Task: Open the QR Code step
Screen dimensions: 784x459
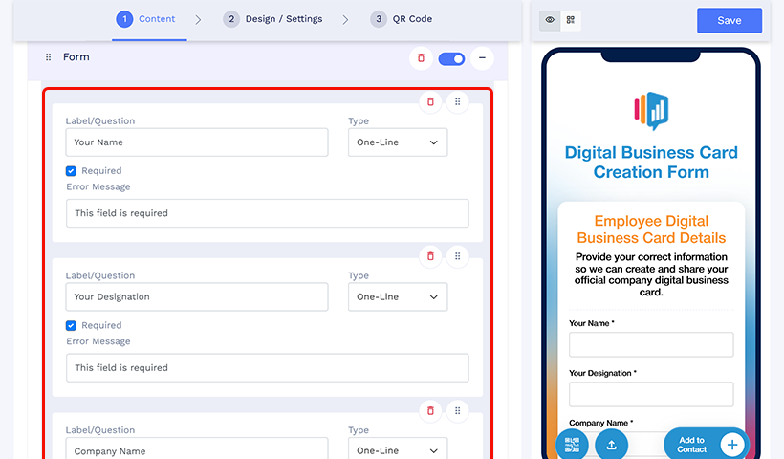Action: pos(405,19)
